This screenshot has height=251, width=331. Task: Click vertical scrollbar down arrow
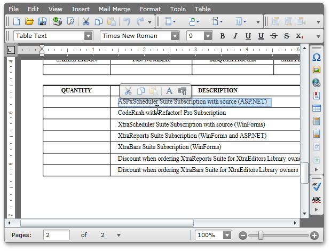click(304, 214)
